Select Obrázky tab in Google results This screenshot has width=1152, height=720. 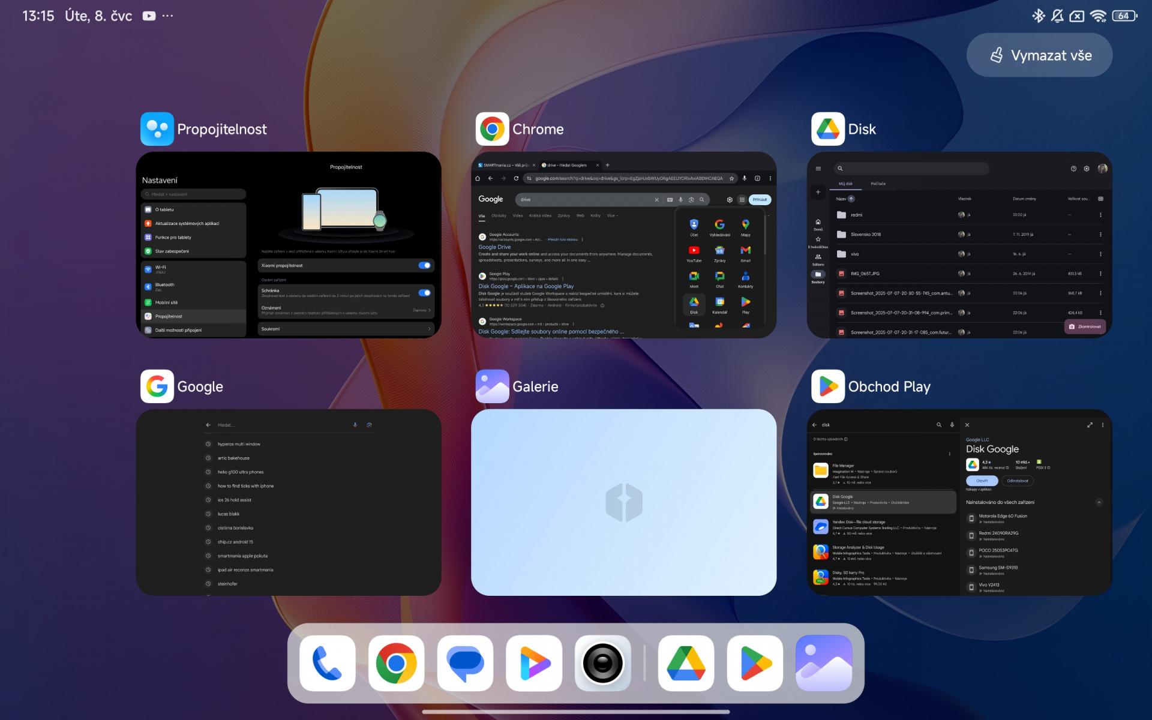499,215
